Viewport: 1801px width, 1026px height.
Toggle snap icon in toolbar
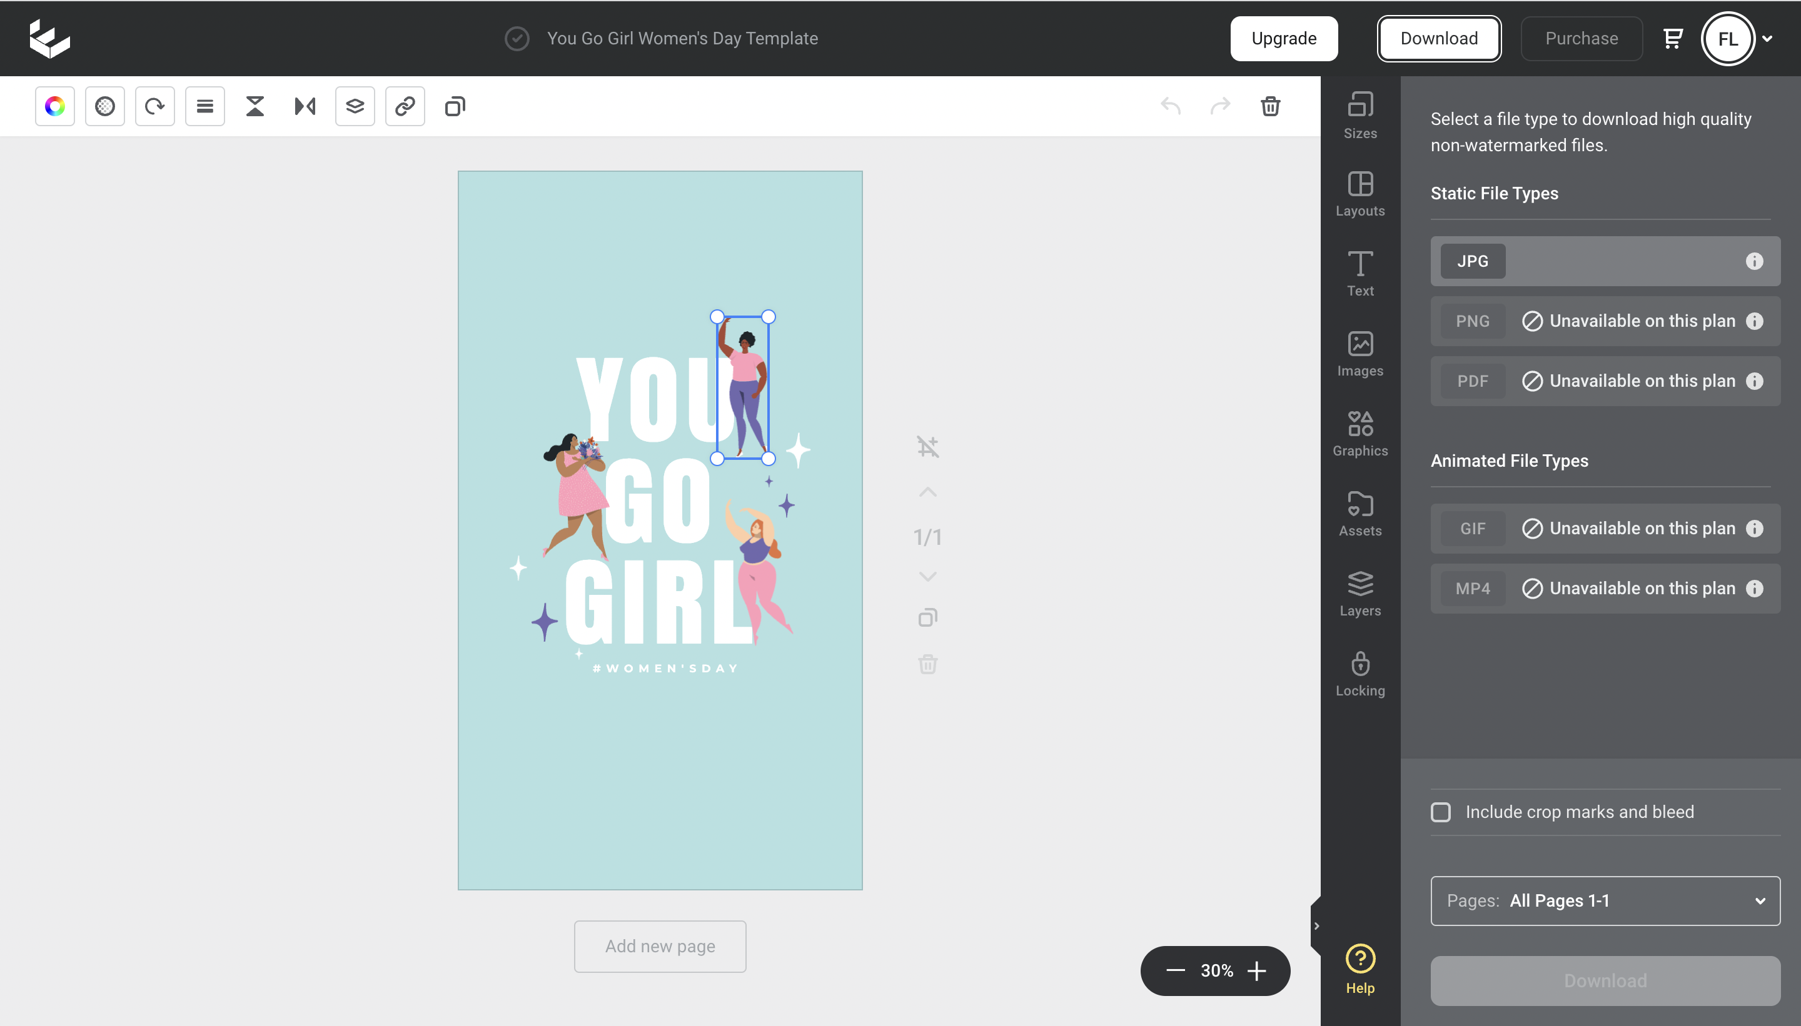[x=928, y=446]
